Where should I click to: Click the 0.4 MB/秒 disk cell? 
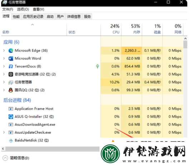[x=152, y=82]
